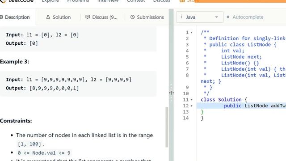Click the '* public class ListNode {' line

[240, 45]
